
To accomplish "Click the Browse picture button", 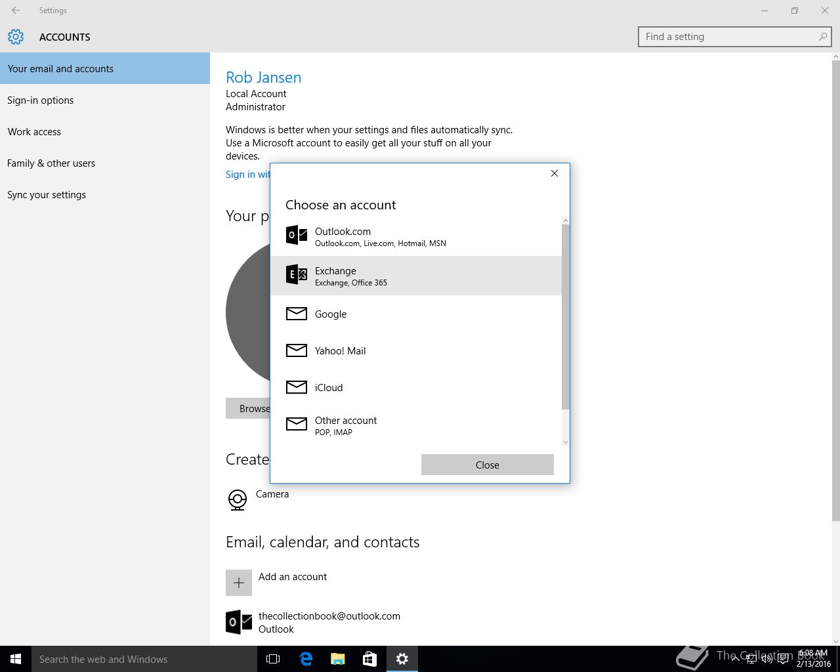I will [x=248, y=408].
